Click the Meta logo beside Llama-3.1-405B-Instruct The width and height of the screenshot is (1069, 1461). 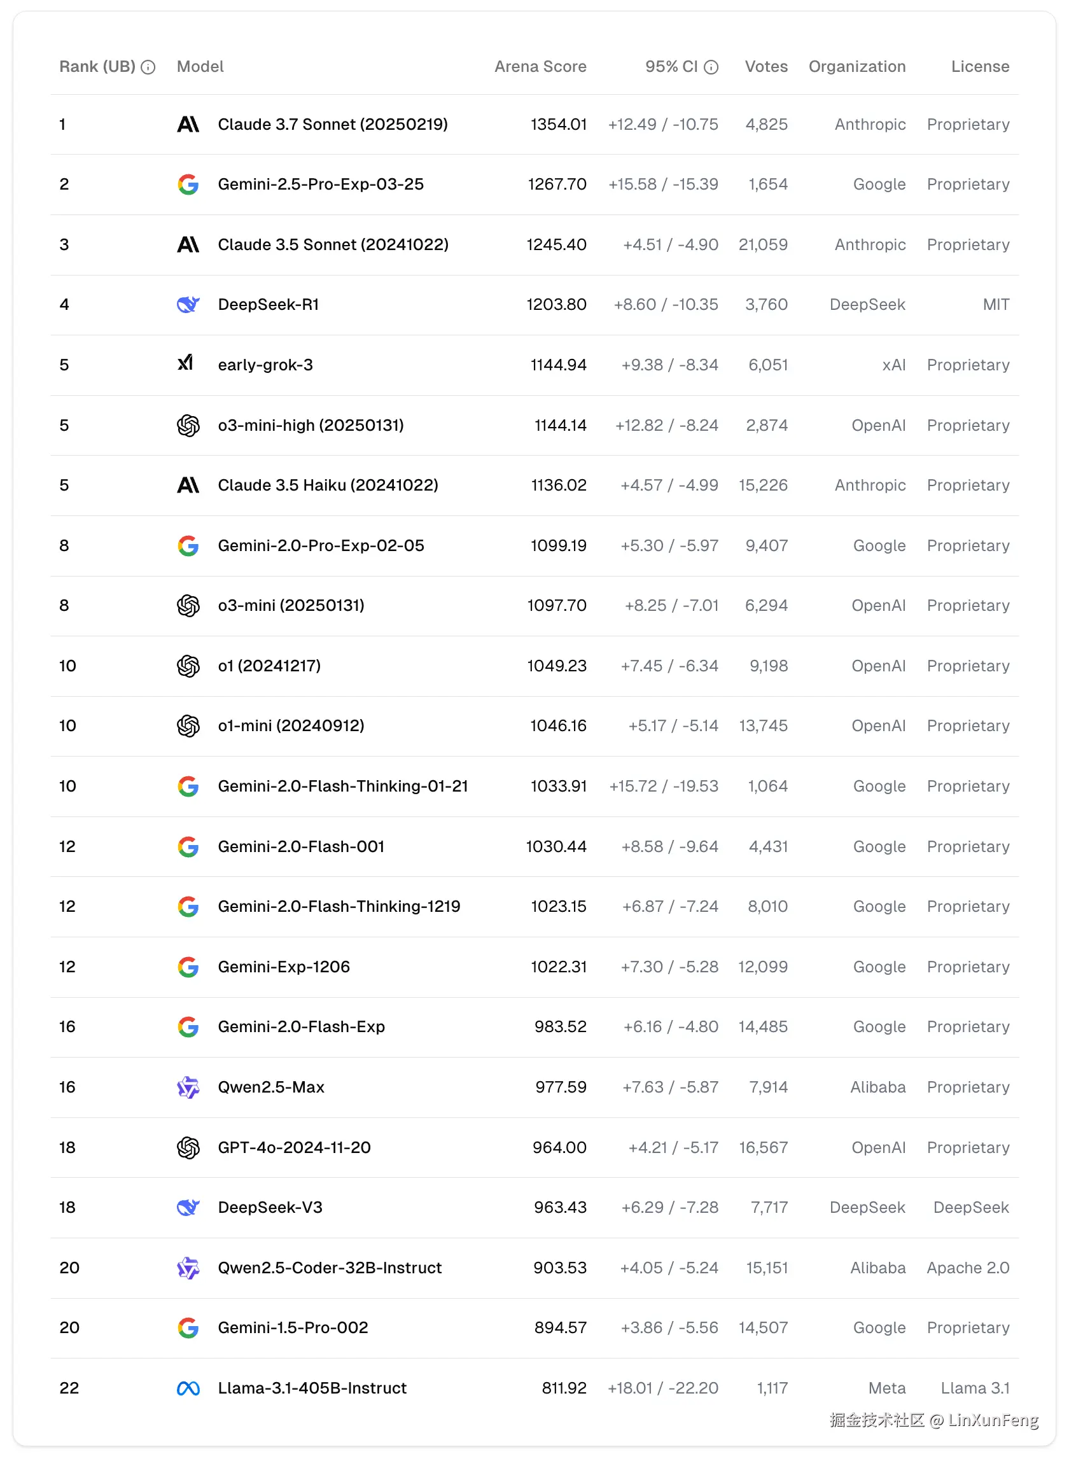(x=188, y=1388)
